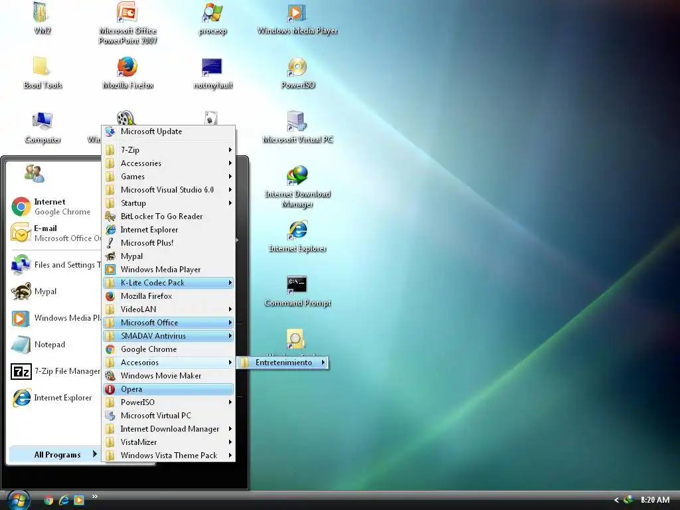Open Internet Google Chrome pinned item
The image size is (680, 510).
point(56,207)
